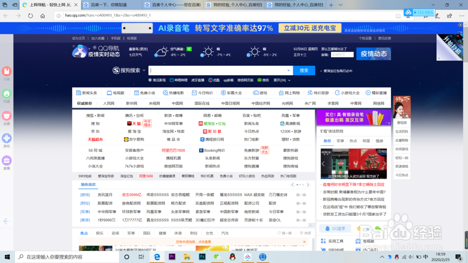Click 换一换 in the 游戏 row
468x263 pixels.
[x=301, y=195]
